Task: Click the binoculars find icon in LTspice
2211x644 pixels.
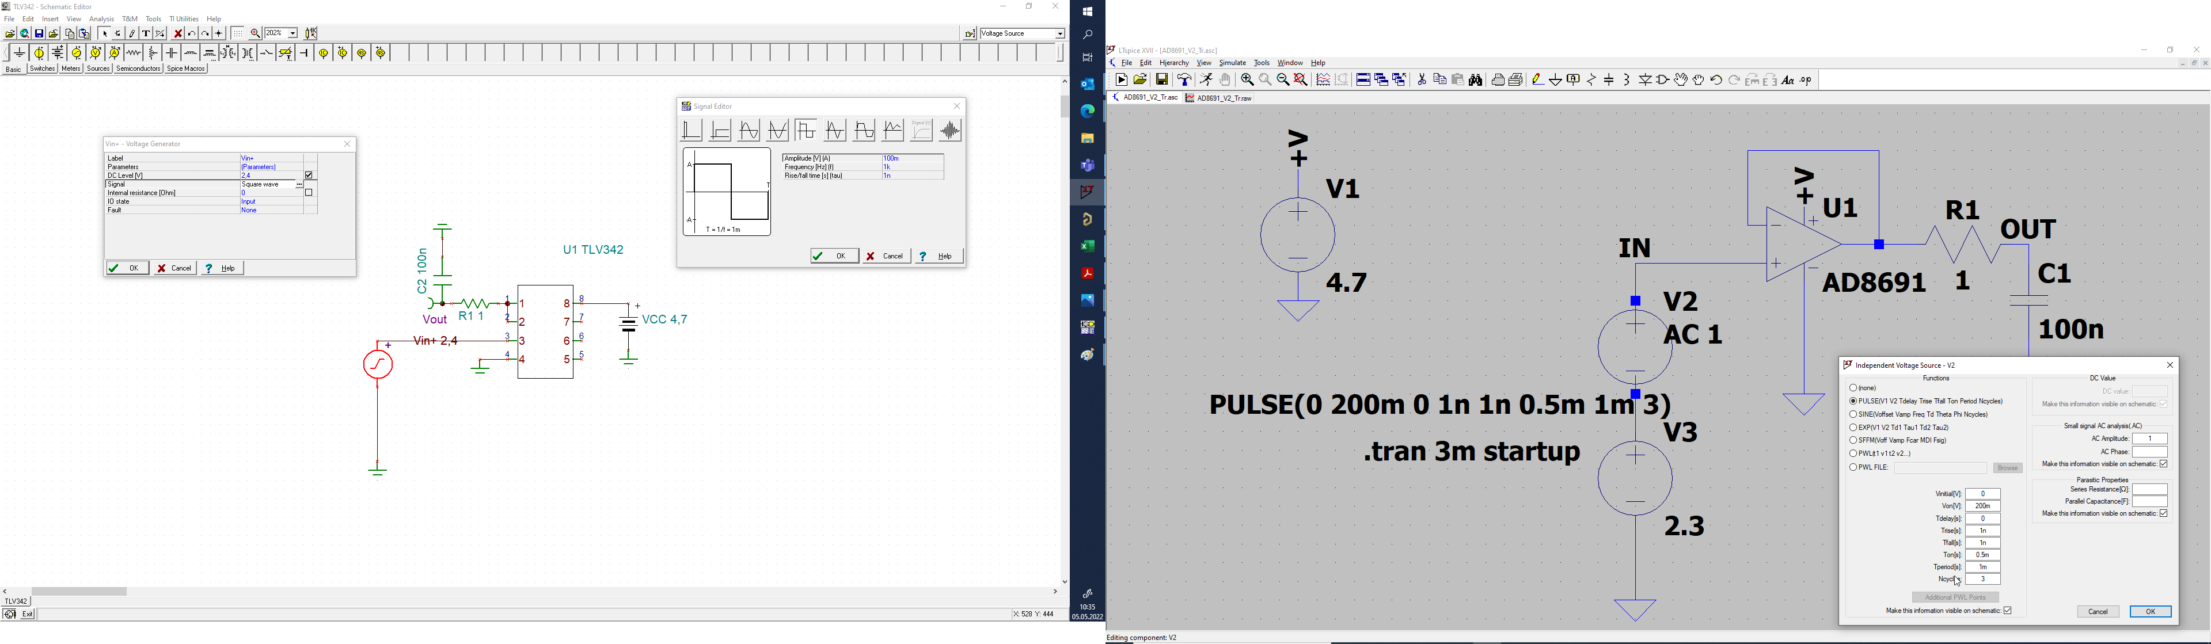Action: pyautogui.click(x=1476, y=80)
